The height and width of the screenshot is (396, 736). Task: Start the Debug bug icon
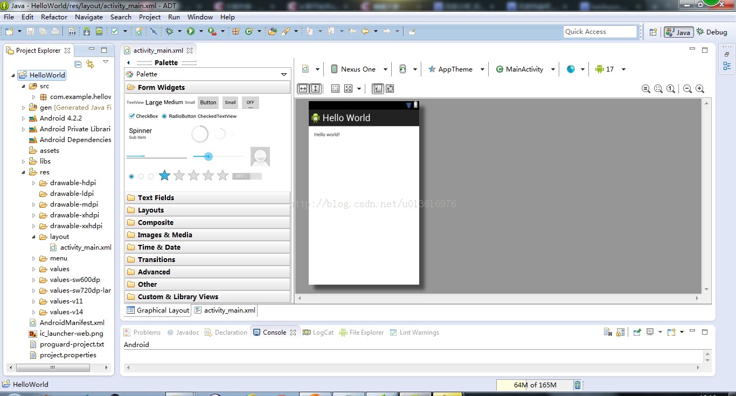point(169,32)
